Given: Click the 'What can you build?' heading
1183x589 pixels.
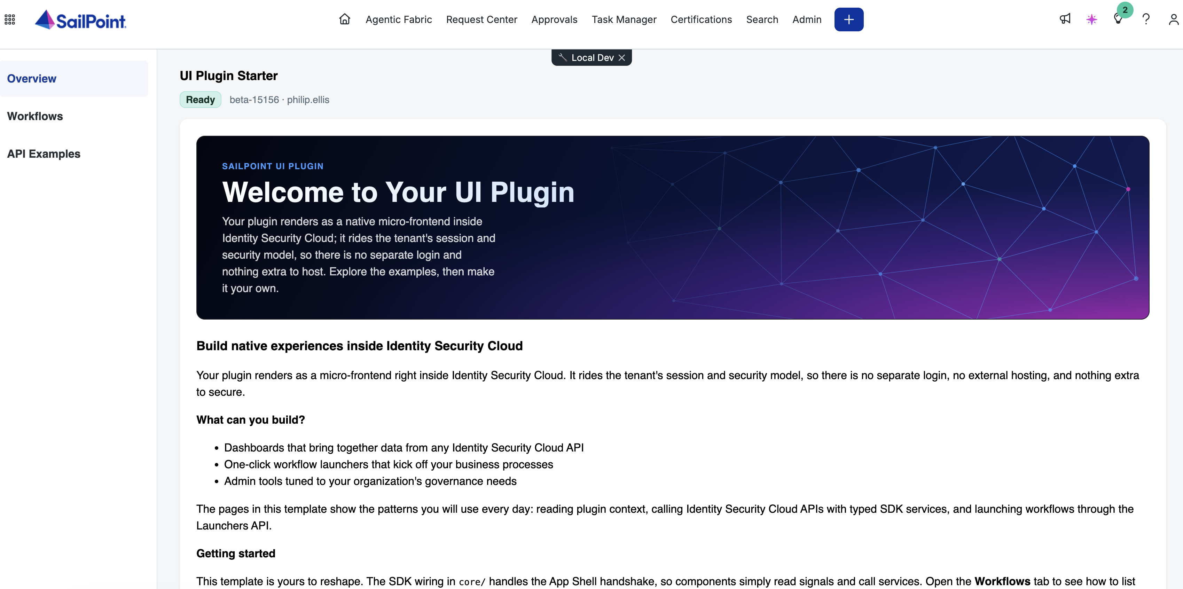Looking at the screenshot, I should (250, 419).
